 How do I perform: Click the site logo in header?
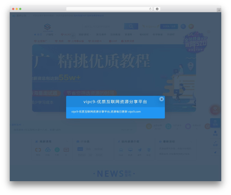[48, 27]
